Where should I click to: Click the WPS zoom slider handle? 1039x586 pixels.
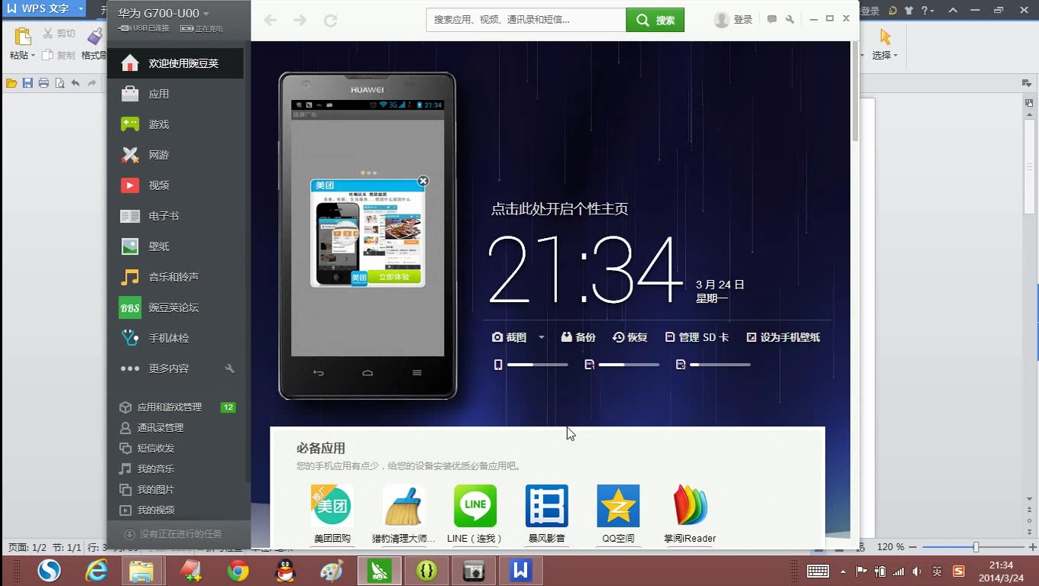point(976,547)
